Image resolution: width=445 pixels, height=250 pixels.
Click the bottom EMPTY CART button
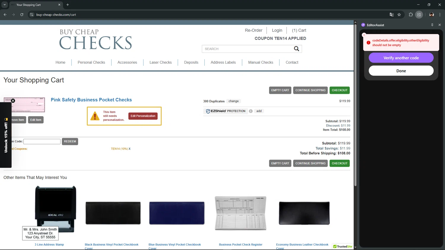[x=280, y=163]
